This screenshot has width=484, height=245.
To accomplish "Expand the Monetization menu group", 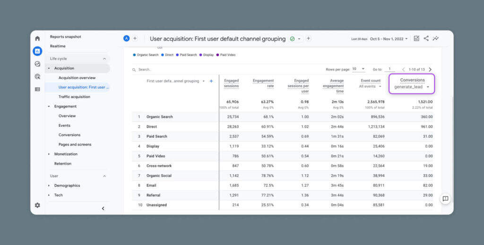I will [49, 154].
